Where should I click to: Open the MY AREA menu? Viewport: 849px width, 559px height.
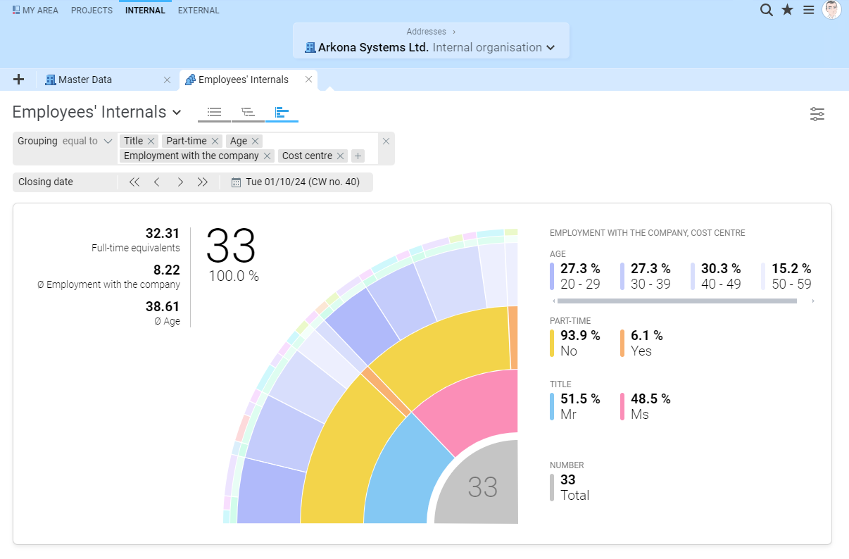35,11
